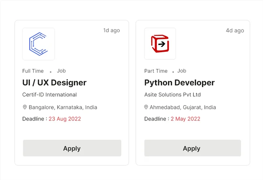Viewport: 263px width, 180px height.
Task: Click the 1d ago posting timestamp
Action: point(111,30)
